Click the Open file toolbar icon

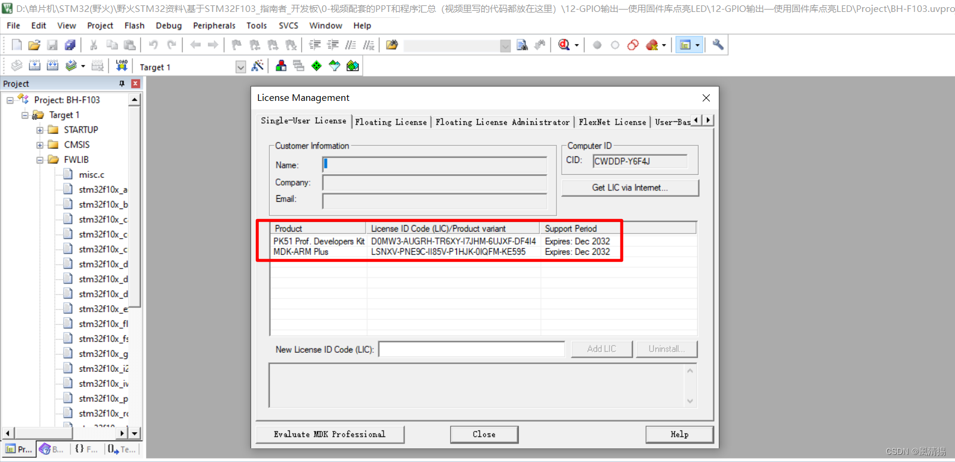coord(35,45)
